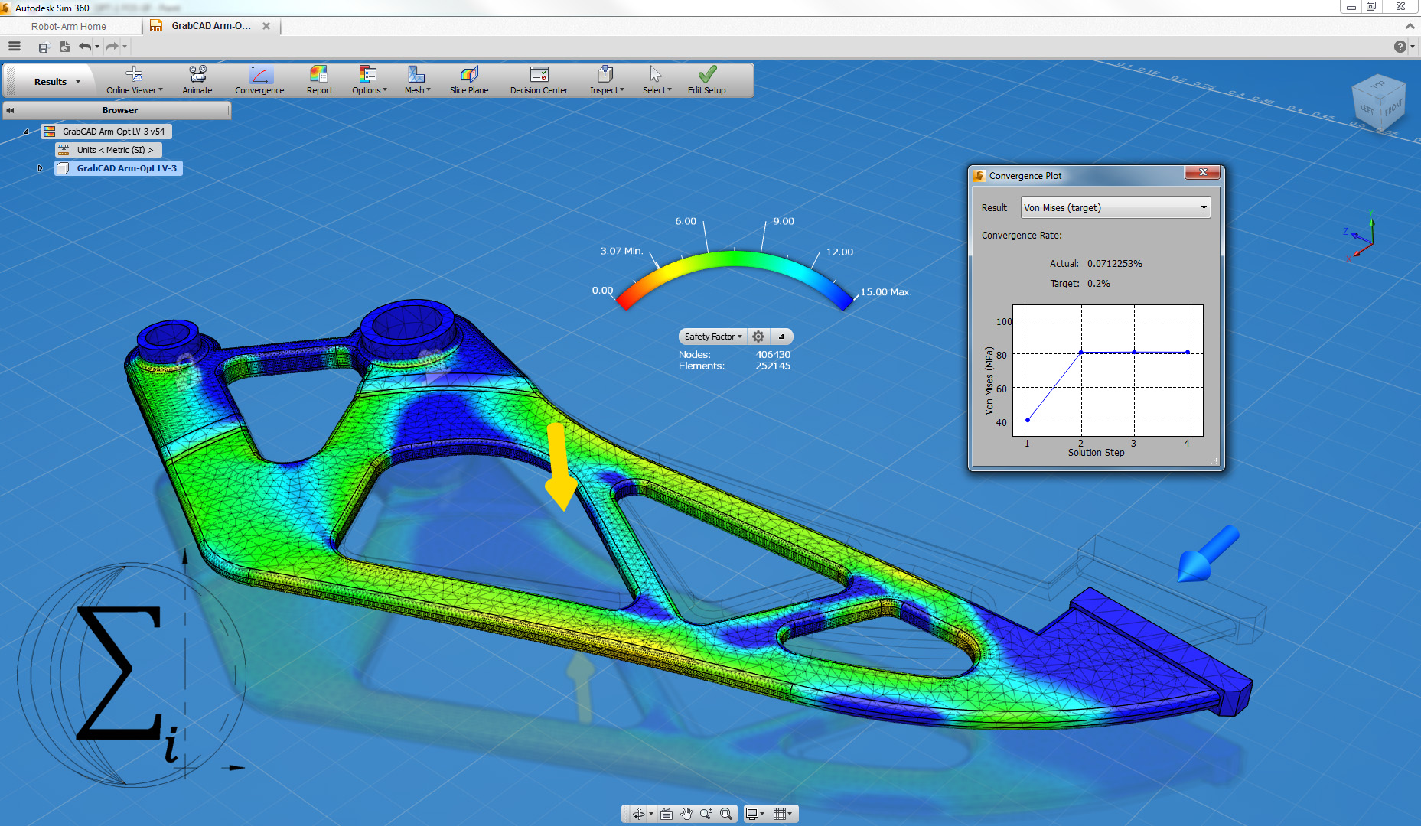Generate a Report
The width and height of the screenshot is (1421, 826).
319,80
